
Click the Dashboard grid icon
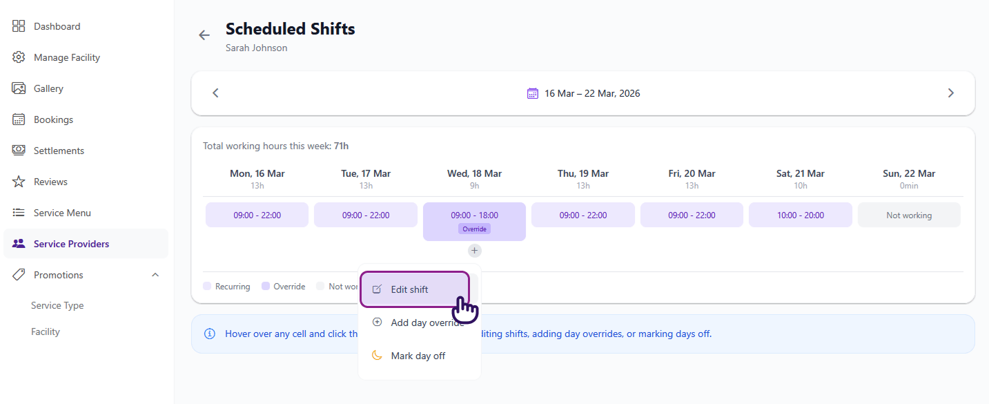[x=19, y=26]
